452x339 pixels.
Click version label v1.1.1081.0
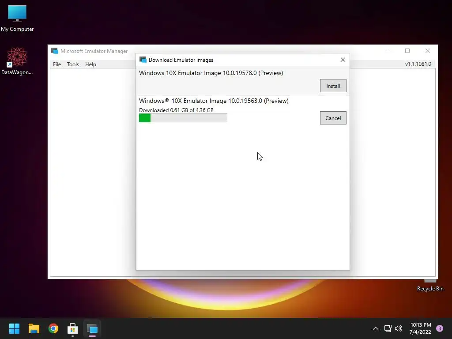pos(418,64)
